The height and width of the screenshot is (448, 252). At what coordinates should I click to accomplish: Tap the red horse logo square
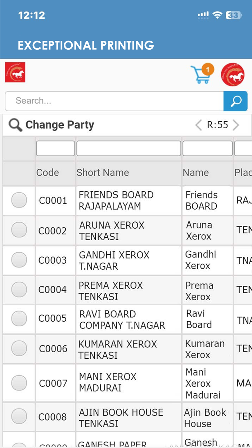pyautogui.click(x=15, y=72)
